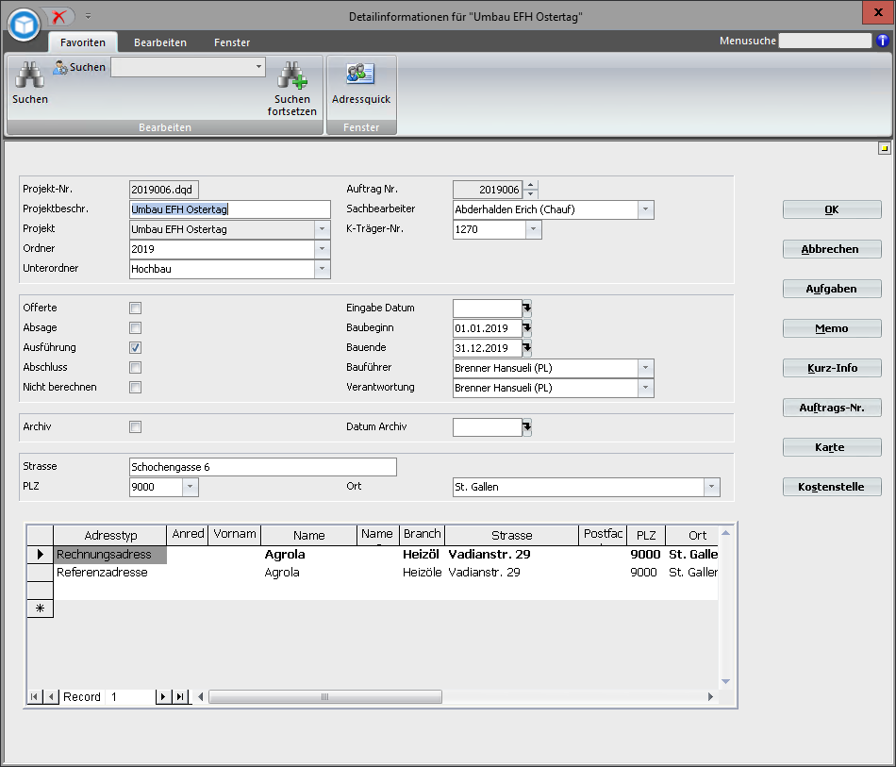The width and height of the screenshot is (896, 767).
Task: Open the Adressquick window icon
Action: click(x=360, y=75)
